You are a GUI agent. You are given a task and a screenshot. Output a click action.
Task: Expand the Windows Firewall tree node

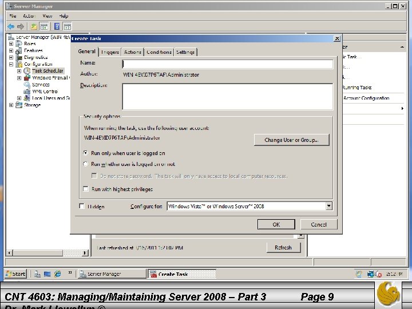19,78
